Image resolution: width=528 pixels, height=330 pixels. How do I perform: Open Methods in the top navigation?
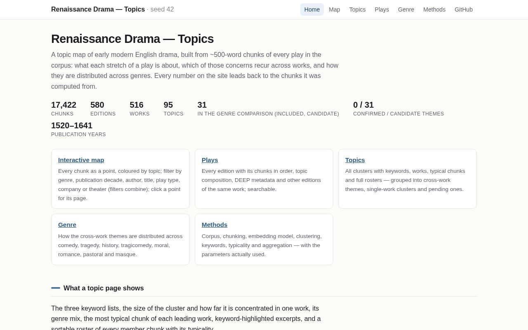point(434,9)
